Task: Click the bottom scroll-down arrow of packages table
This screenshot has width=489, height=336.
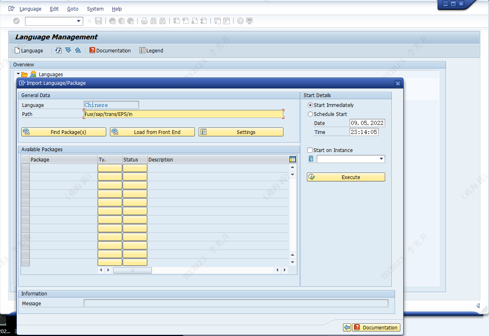Action: click(x=292, y=262)
